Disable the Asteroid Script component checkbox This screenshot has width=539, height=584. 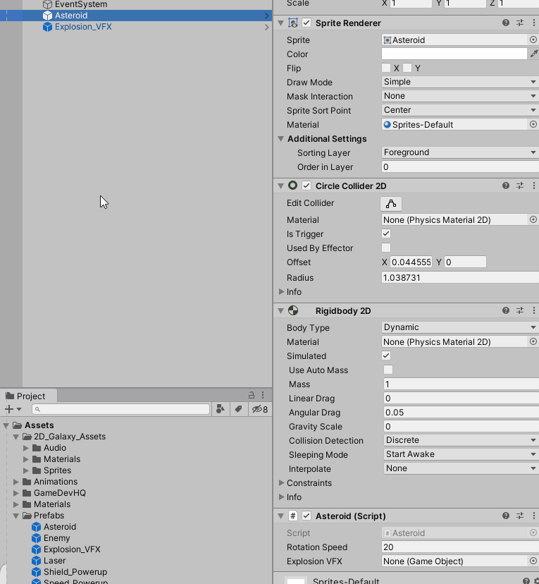coord(306,516)
